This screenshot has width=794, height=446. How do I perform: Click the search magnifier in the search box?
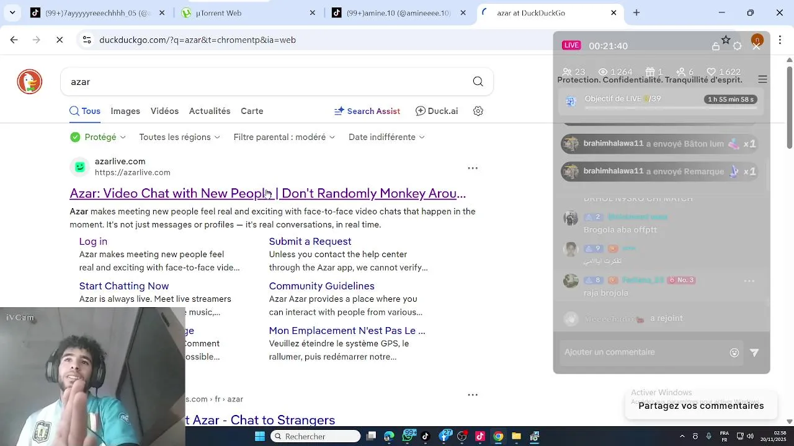point(478,82)
